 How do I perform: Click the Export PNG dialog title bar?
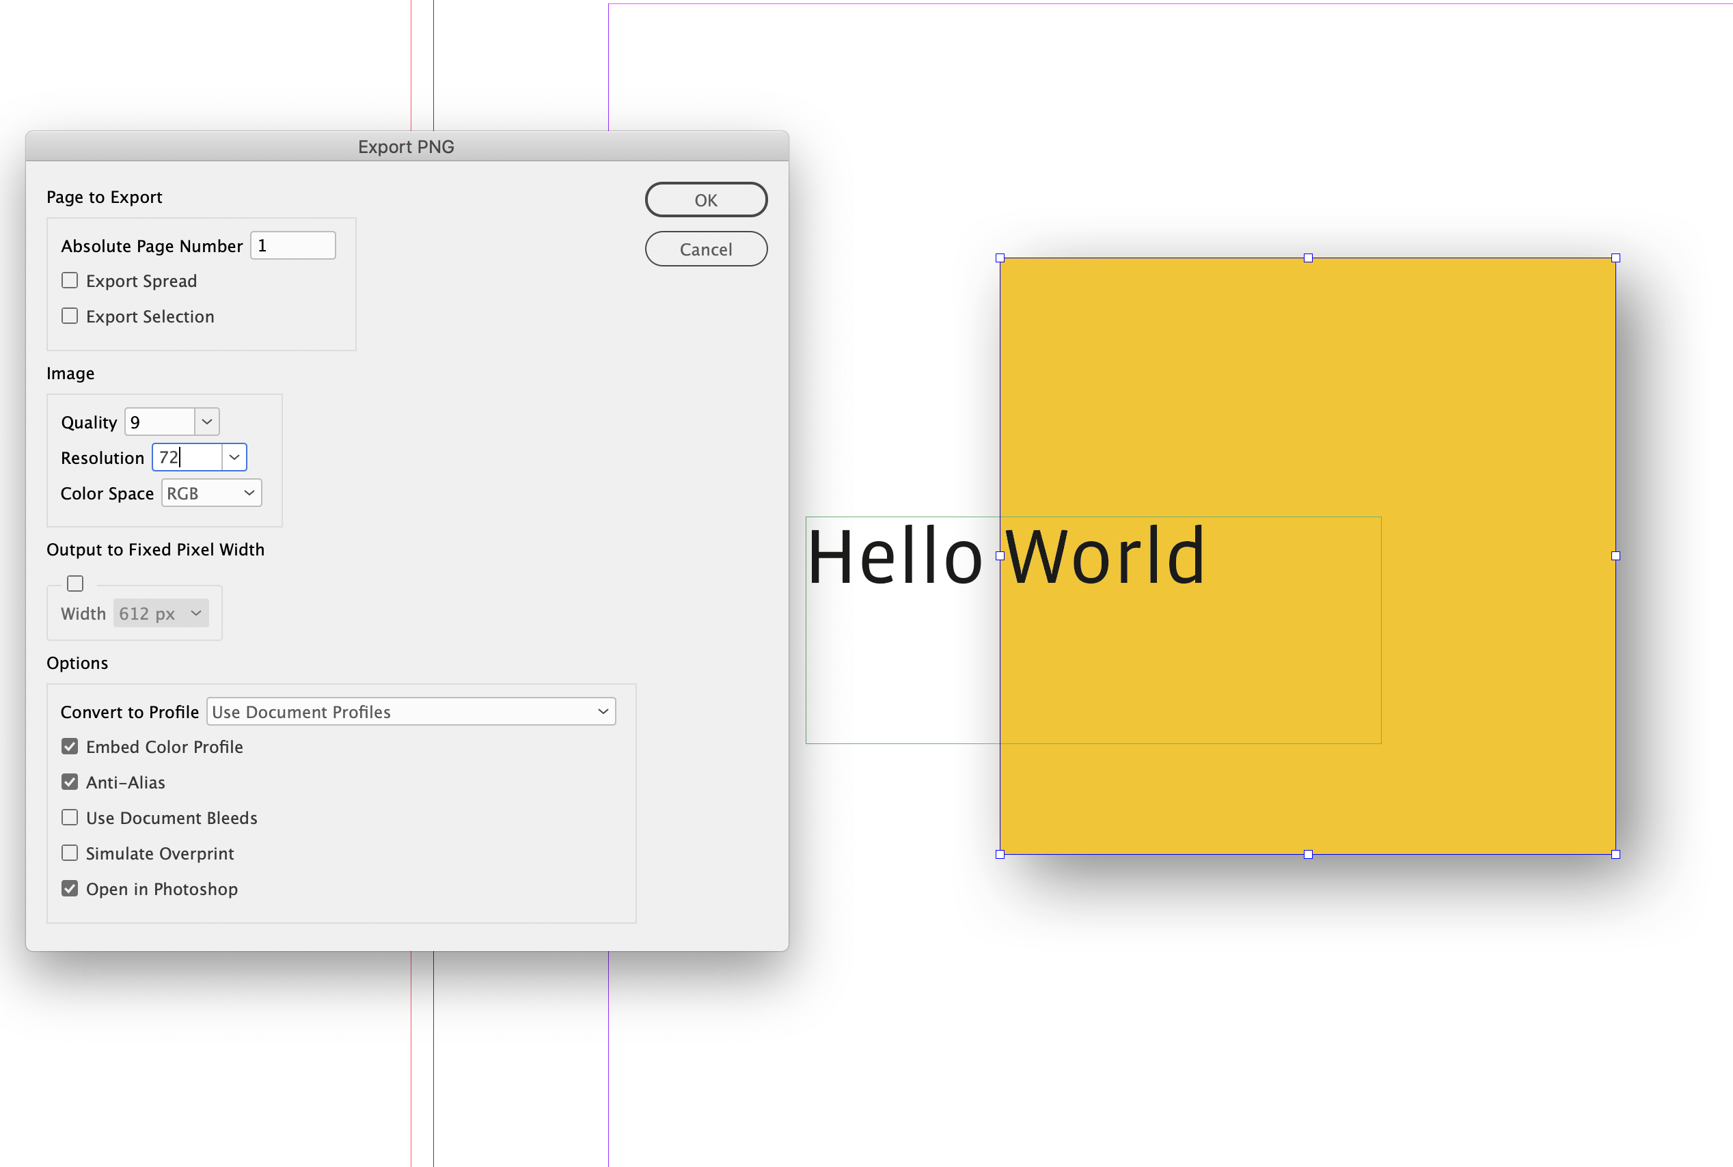pos(406,146)
